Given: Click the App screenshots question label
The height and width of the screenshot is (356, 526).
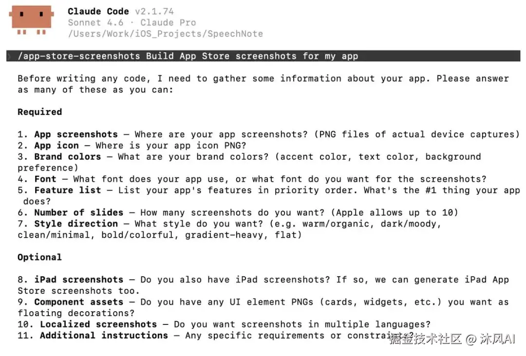Looking at the screenshot, I should tap(75, 134).
